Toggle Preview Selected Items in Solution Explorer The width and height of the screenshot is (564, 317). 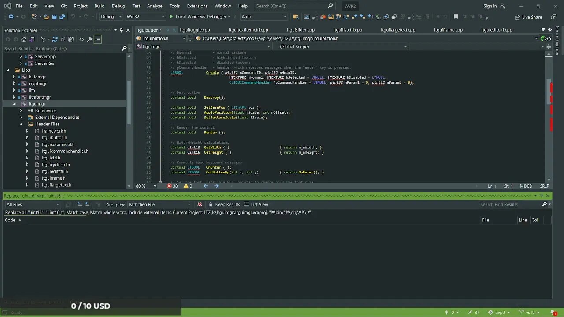[x=98, y=39]
